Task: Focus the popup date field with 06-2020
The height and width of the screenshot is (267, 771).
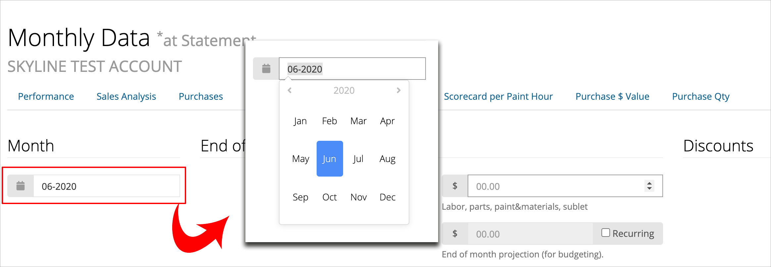Action: [x=352, y=69]
